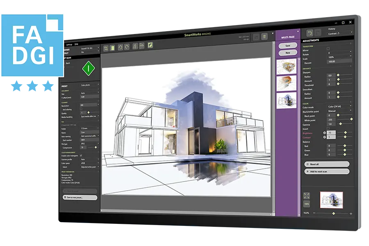
Task: Rotate the image counterclockwise
Action: pos(120,47)
